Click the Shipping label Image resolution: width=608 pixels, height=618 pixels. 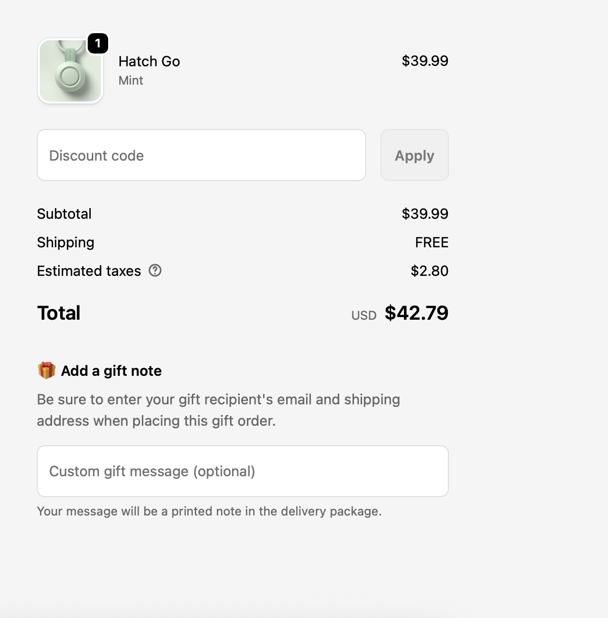coord(66,242)
